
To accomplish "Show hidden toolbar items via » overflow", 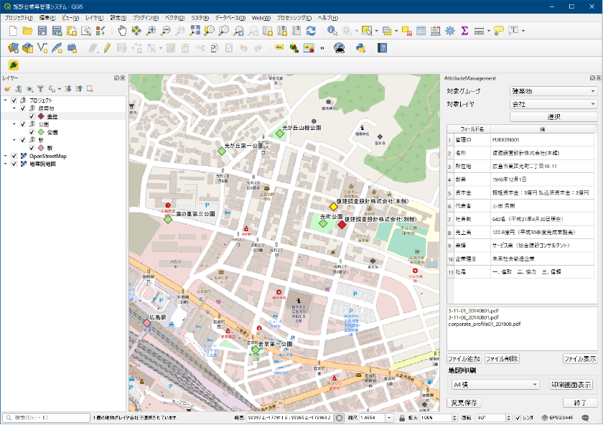I will point(322,48).
